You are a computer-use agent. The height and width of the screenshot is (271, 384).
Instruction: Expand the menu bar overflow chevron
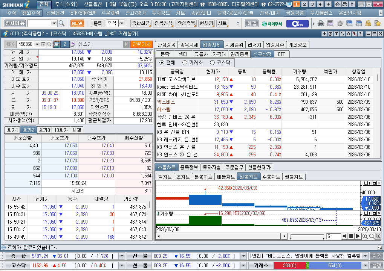[x=380, y=13]
